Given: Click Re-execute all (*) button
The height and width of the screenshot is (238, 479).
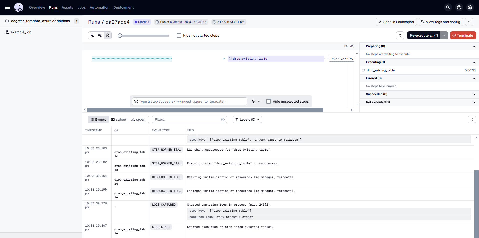Looking at the screenshot, I should (x=424, y=35).
